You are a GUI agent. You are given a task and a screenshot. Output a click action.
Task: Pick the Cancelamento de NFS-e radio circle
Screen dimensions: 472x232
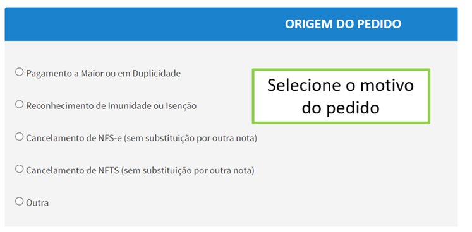point(19,137)
